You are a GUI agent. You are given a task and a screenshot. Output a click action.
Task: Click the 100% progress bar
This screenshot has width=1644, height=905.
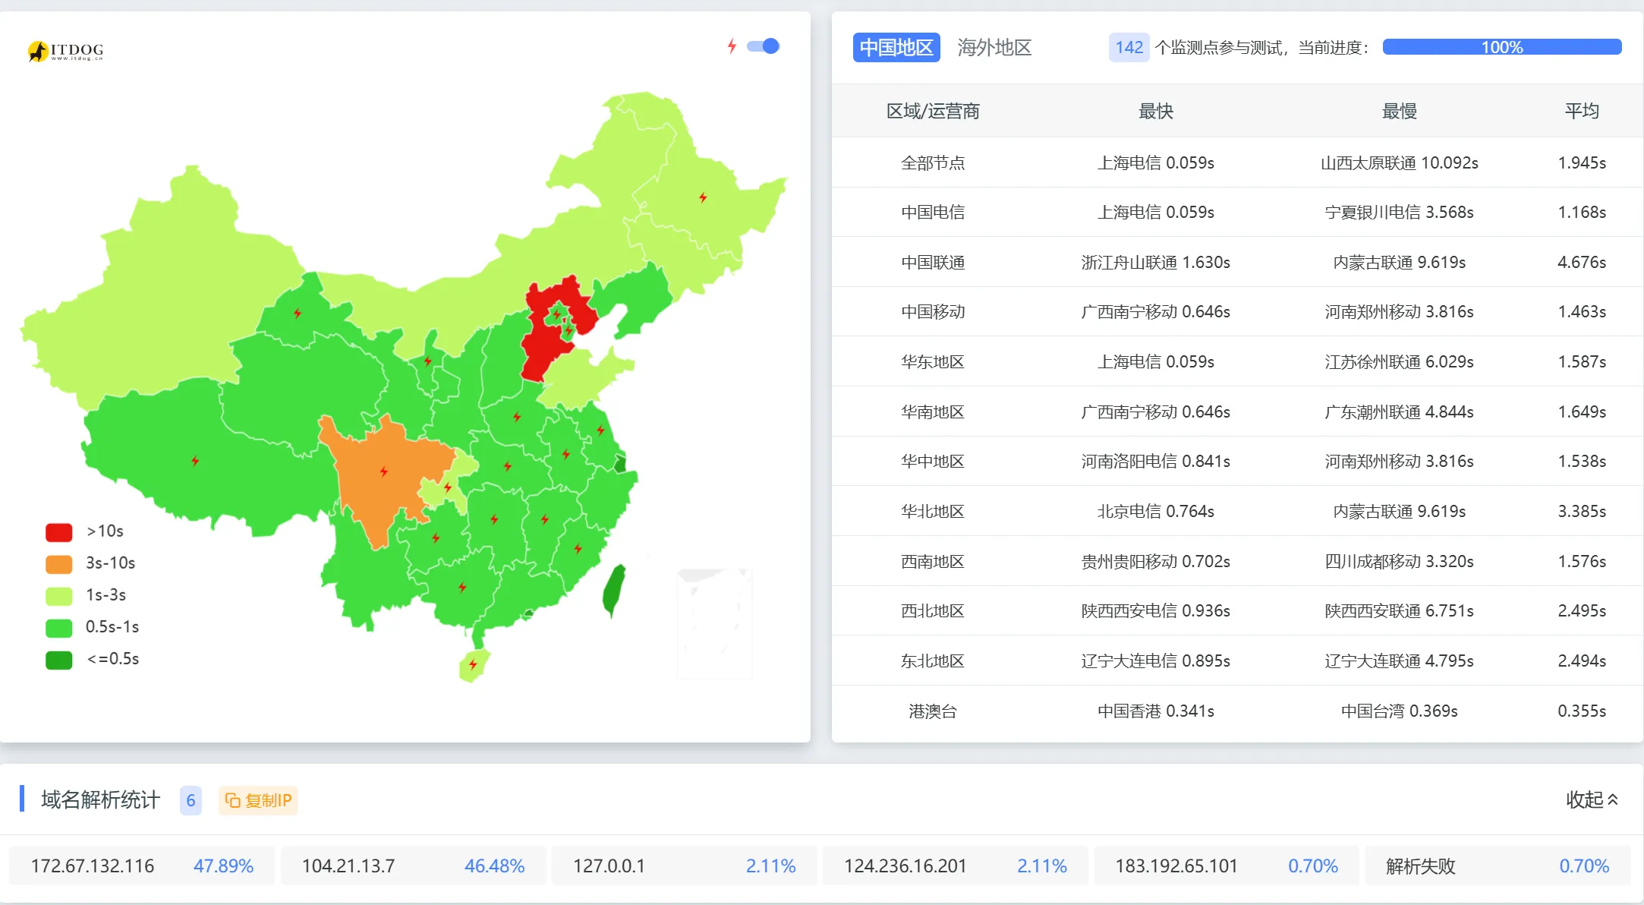[1501, 47]
